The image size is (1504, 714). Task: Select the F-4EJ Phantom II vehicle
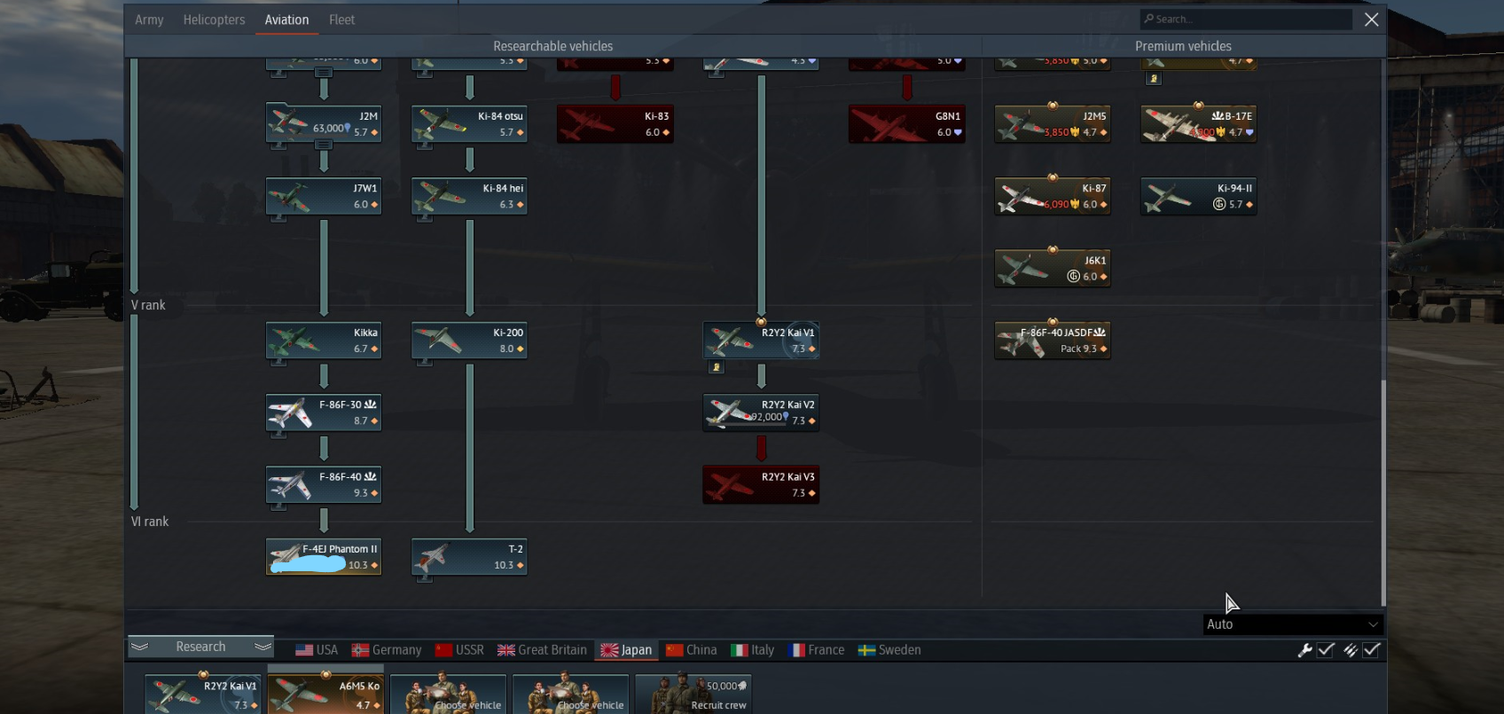pyautogui.click(x=324, y=557)
